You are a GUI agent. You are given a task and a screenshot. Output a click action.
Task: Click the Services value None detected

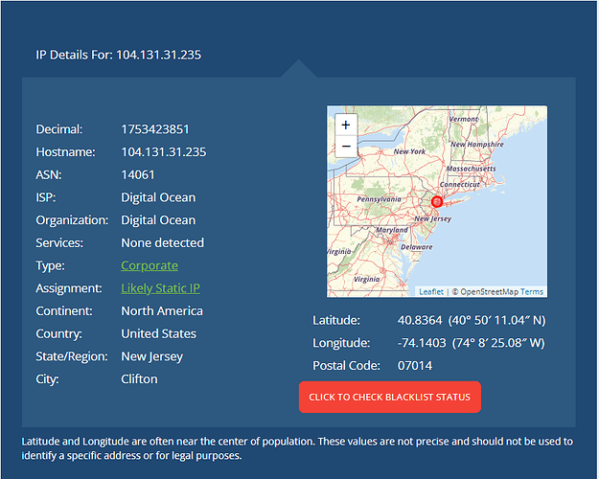click(x=162, y=242)
